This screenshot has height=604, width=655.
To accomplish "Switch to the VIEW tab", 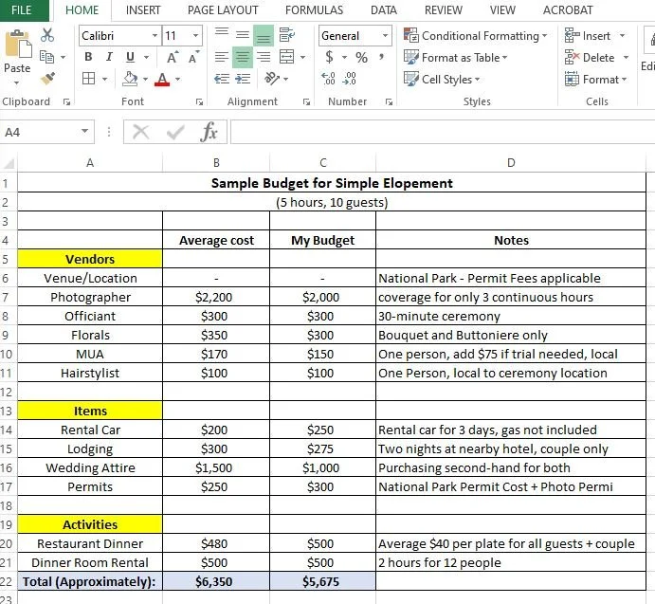I will pos(502,10).
